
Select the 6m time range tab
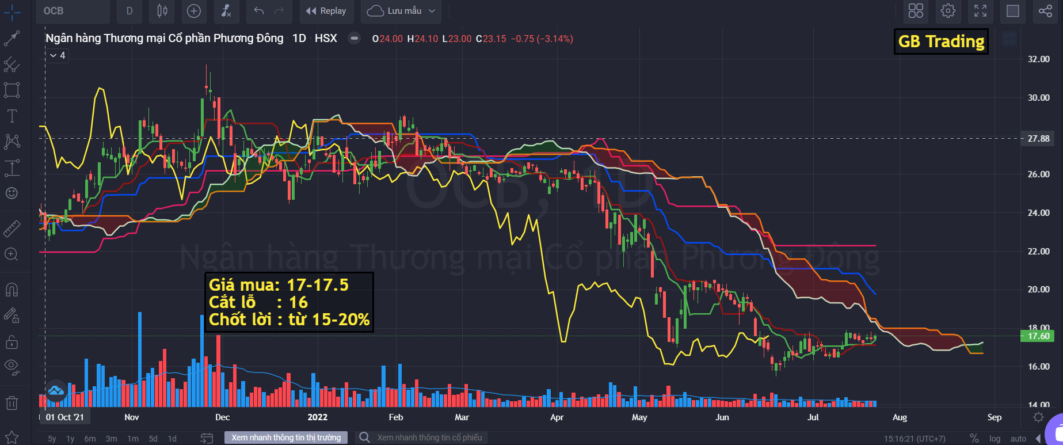(x=90, y=439)
